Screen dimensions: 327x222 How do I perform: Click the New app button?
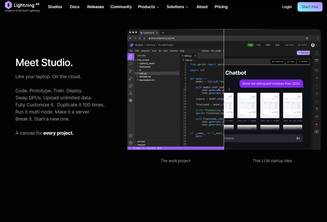(303, 53)
